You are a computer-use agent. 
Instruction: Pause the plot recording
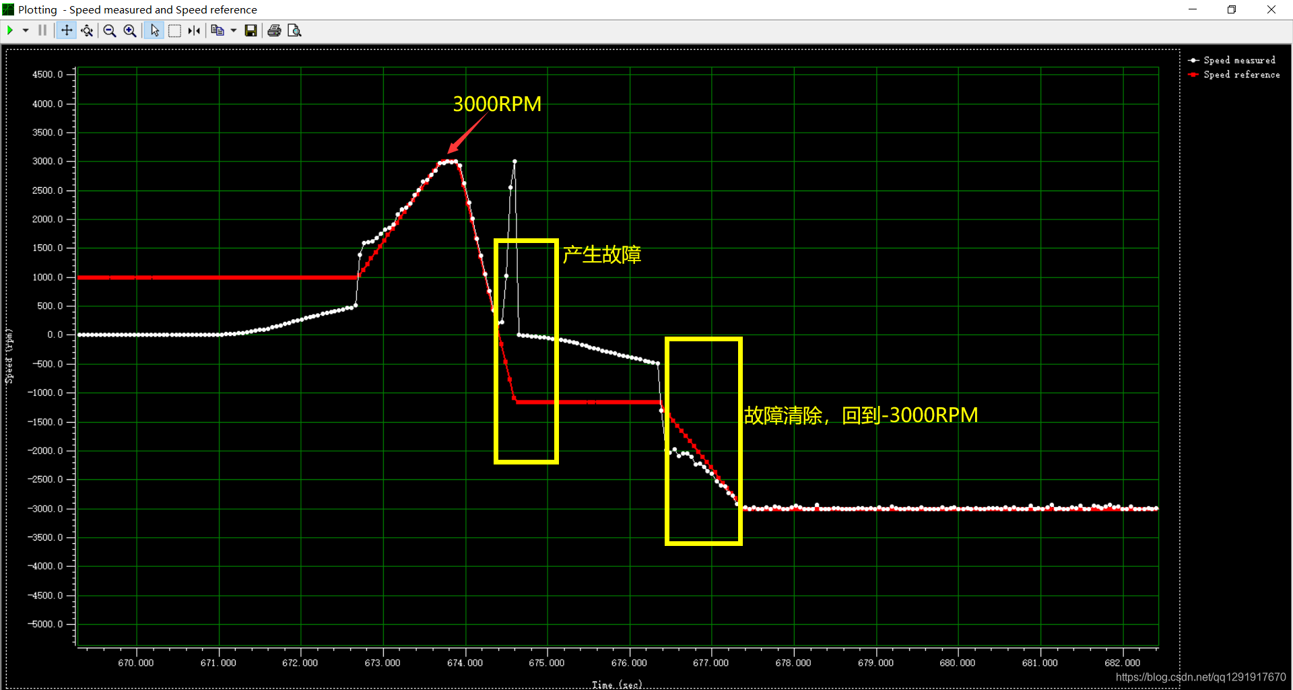coord(42,30)
